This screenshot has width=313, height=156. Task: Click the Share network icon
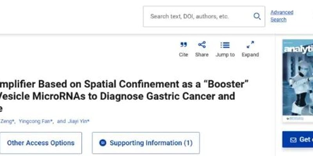click(x=202, y=45)
